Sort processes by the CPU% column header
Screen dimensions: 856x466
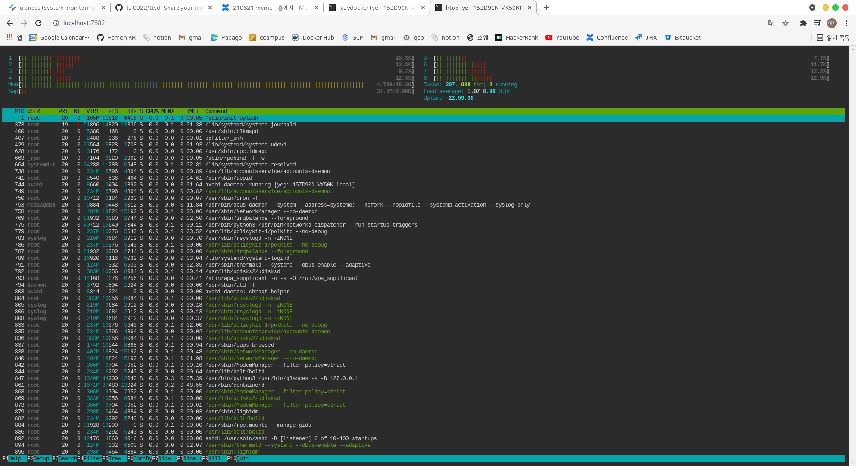point(152,111)
